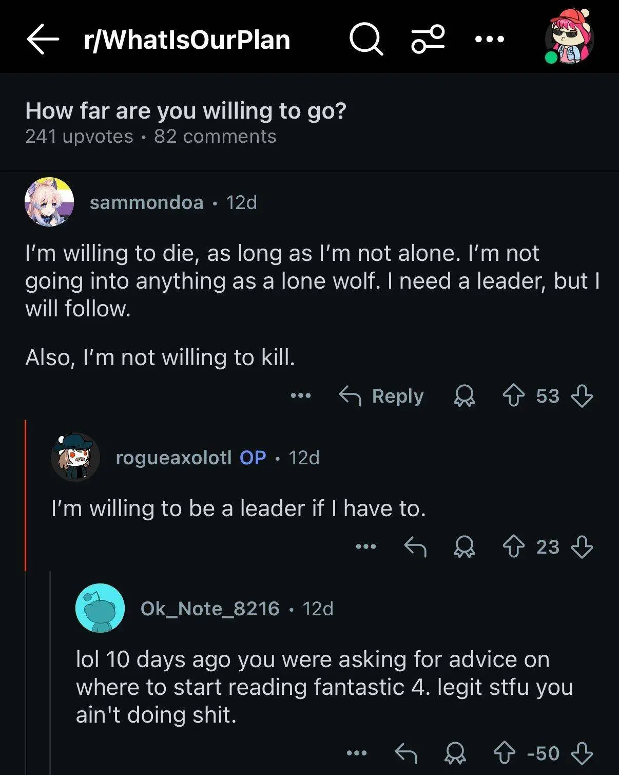Open your profile avatar in the header
619x775 pixels.
[x=569, y=37]
